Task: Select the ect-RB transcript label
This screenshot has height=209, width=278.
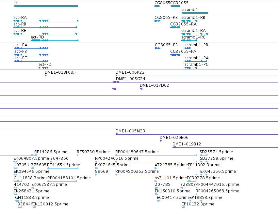Action: click(x=20, y=24)
